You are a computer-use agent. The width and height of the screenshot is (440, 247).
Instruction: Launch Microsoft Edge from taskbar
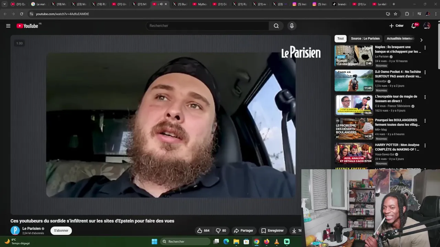(226, 242)
